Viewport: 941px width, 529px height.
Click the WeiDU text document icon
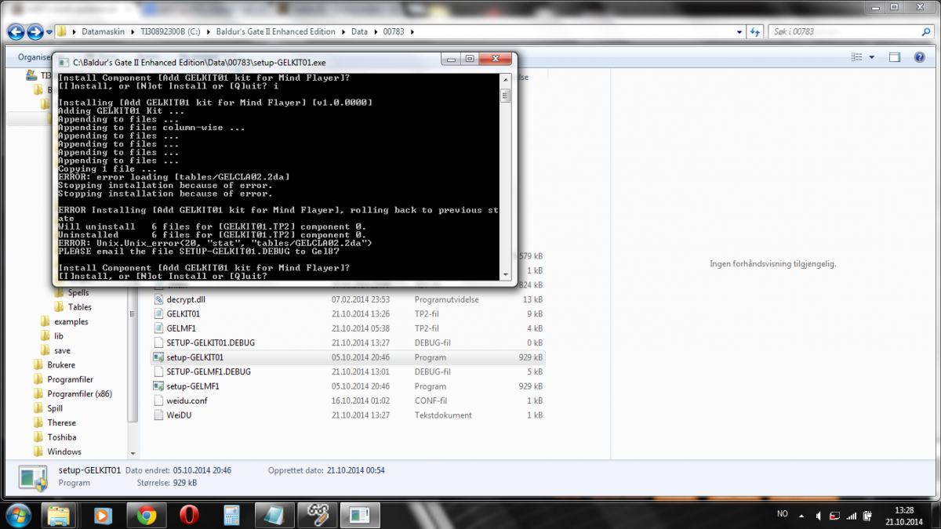pos(158,415)
